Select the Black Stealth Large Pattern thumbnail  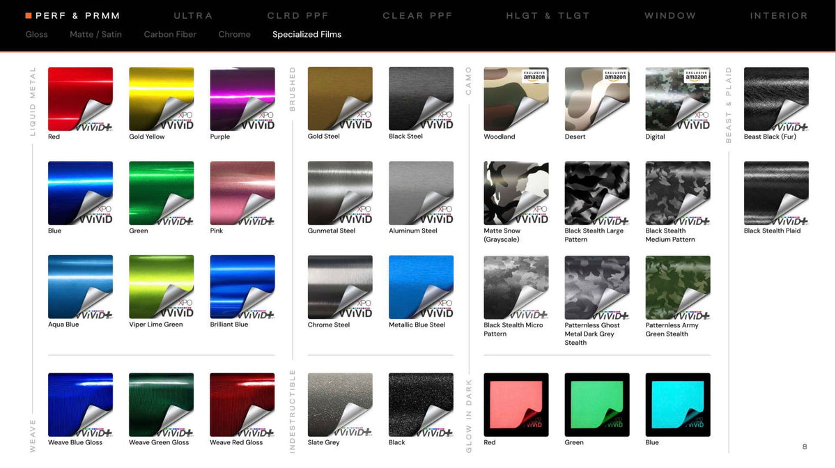pyautogui.click(x=597, y=193)
